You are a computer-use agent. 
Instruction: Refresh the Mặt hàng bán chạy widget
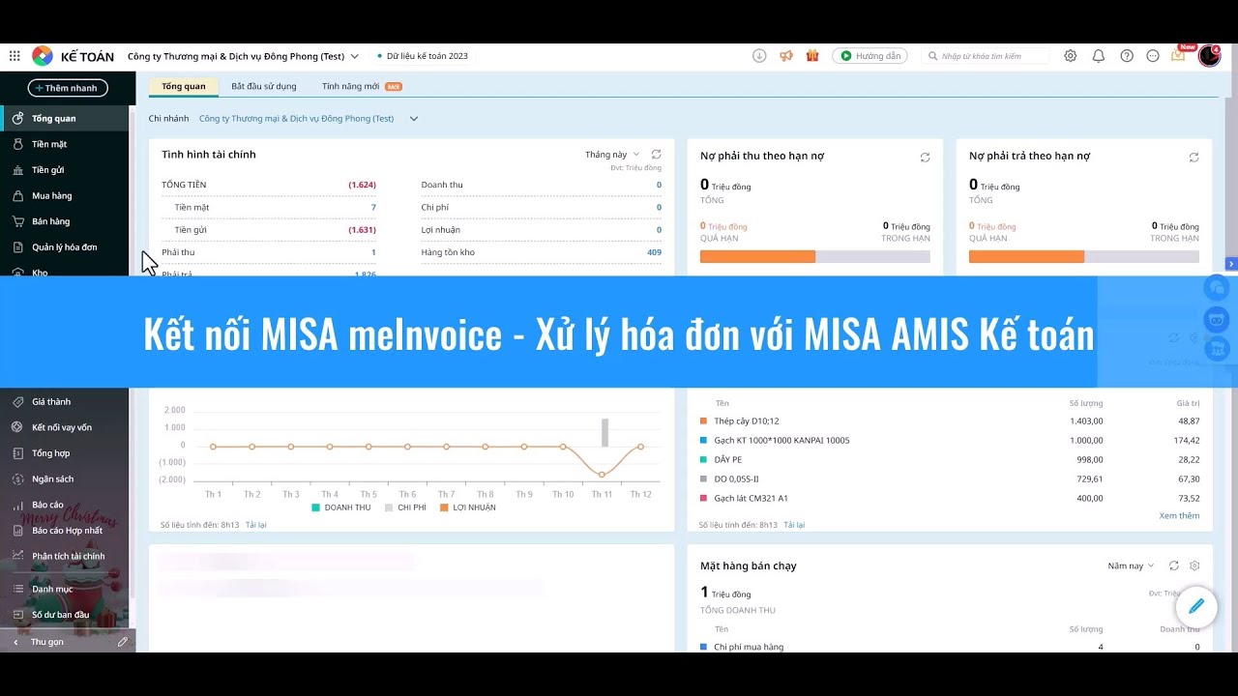[1174, 566]
